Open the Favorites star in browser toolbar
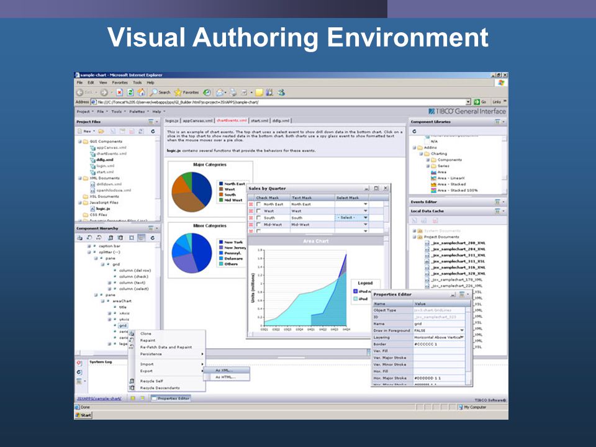Screen dimensions: 596x447 [178, 93]
